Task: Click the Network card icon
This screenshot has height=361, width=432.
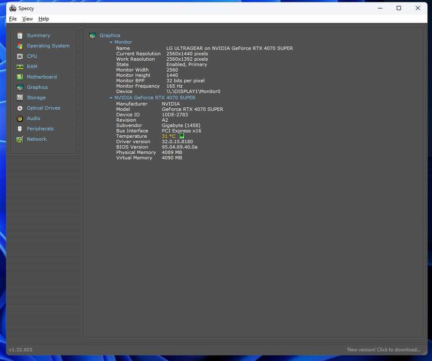Action: (x=20, y=139)
